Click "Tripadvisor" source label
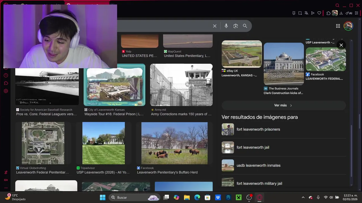362x203 pixels. [87, 168]
